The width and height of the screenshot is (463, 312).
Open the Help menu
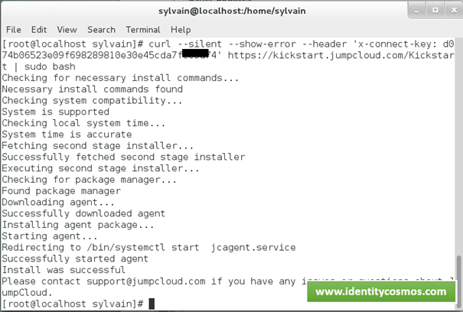[181, 30]
